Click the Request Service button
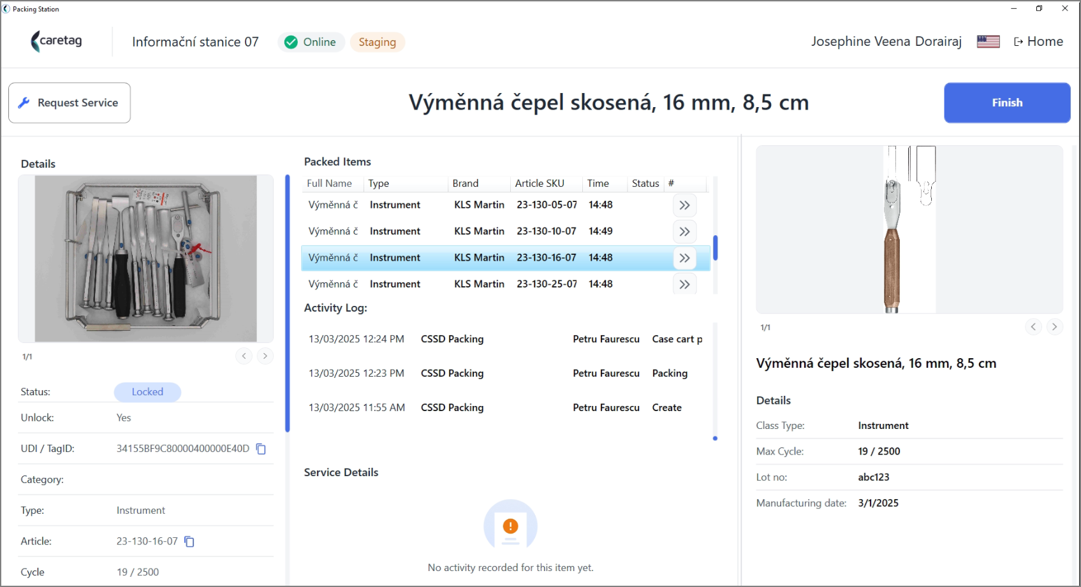Screen dimensions: 1081x587 (70, 103)
